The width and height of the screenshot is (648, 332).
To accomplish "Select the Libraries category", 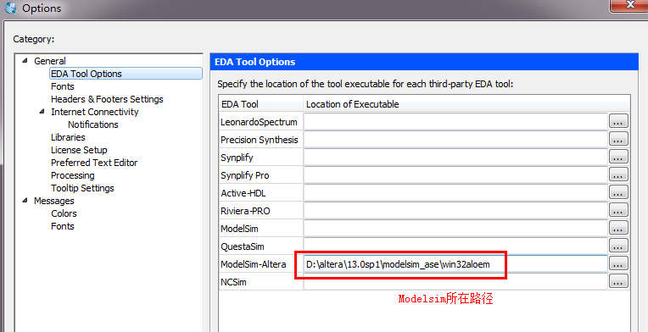I will pos(68,137).
